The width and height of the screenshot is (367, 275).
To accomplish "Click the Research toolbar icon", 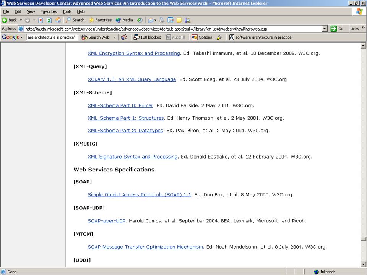I will tap(187, 20).
